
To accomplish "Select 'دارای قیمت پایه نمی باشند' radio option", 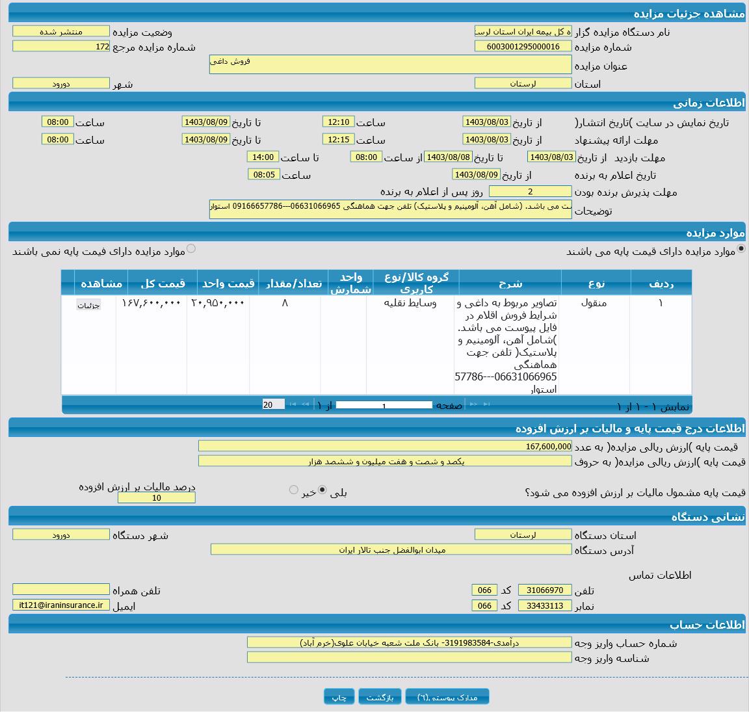I will coord(191,248).
